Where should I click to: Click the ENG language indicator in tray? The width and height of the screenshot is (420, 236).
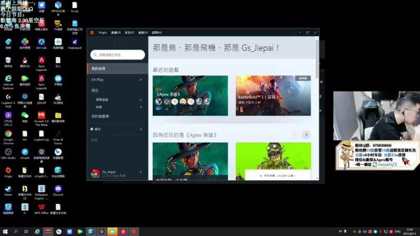click(x=397, y=231)
